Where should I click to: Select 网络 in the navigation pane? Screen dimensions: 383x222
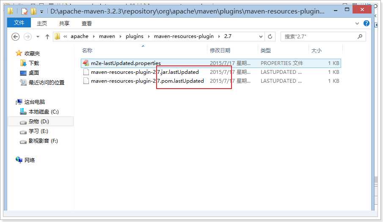(x=29, y=160)
